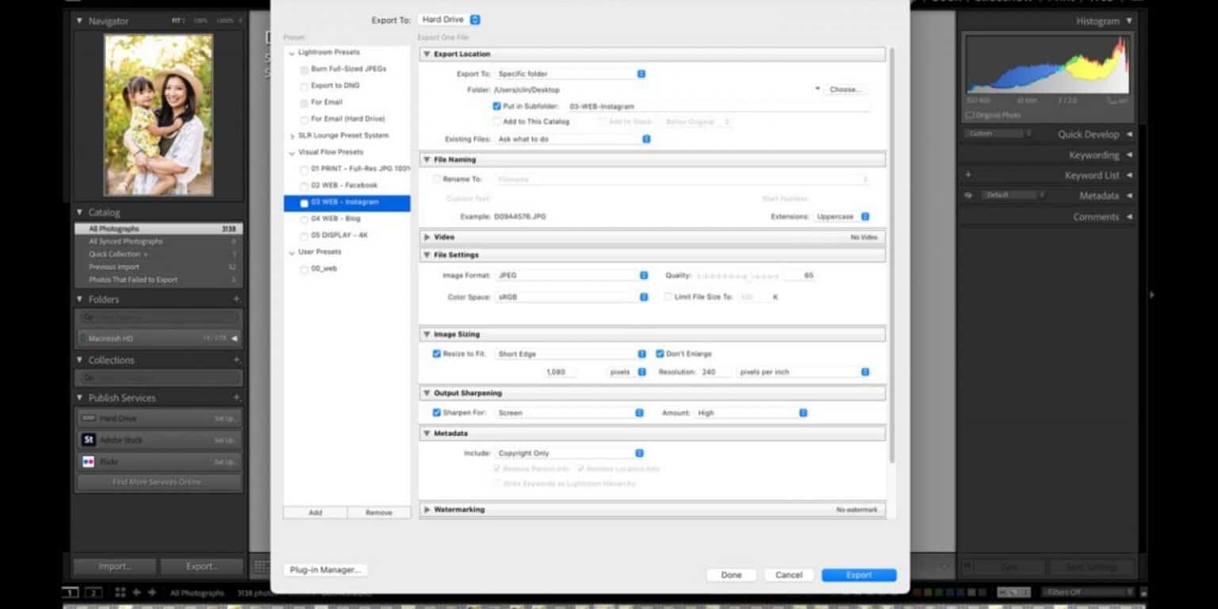
Task: Click the Flickr publish service icon
Action: click(x=88, y=462)
